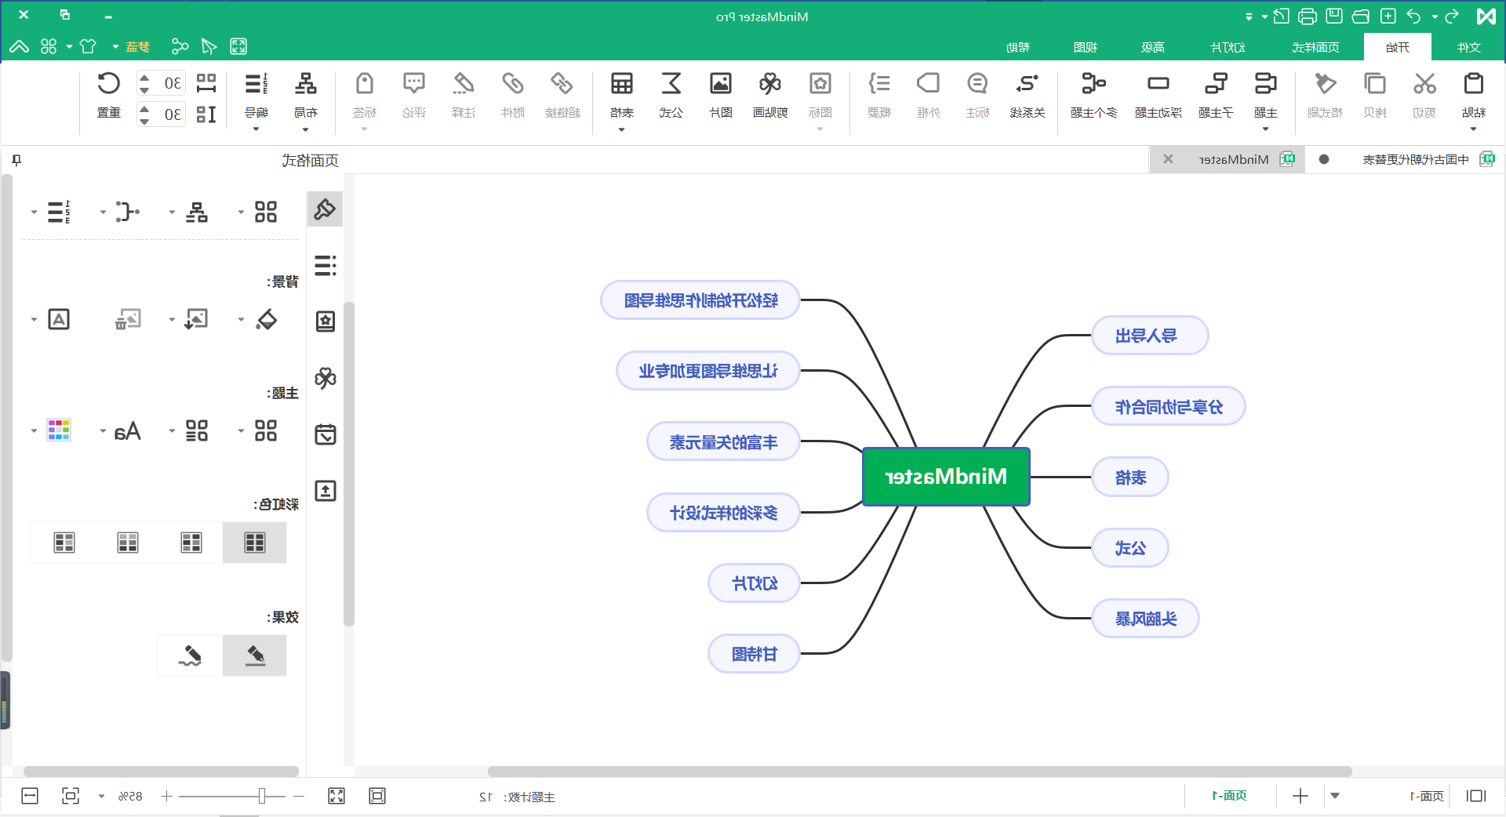This screenshot has width=1506, height=817.
Task: Open the 主题 topic dropdown in ribbon
Action: tap(1265, 129)
